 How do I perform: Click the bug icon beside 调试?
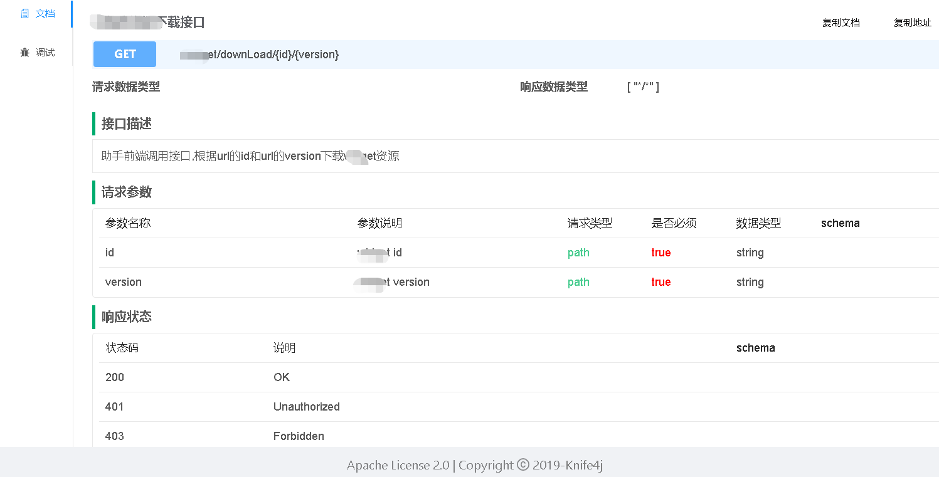[x=25, y=53]
